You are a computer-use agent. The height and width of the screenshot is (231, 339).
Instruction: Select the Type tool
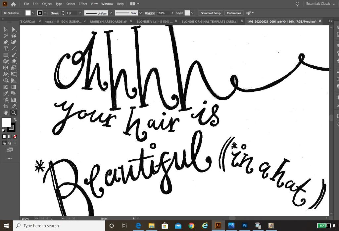click(6, 49)
